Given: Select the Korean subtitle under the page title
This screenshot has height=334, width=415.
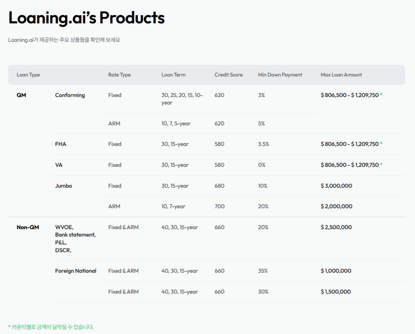Looking at the screenshot, I should (64, 40).
